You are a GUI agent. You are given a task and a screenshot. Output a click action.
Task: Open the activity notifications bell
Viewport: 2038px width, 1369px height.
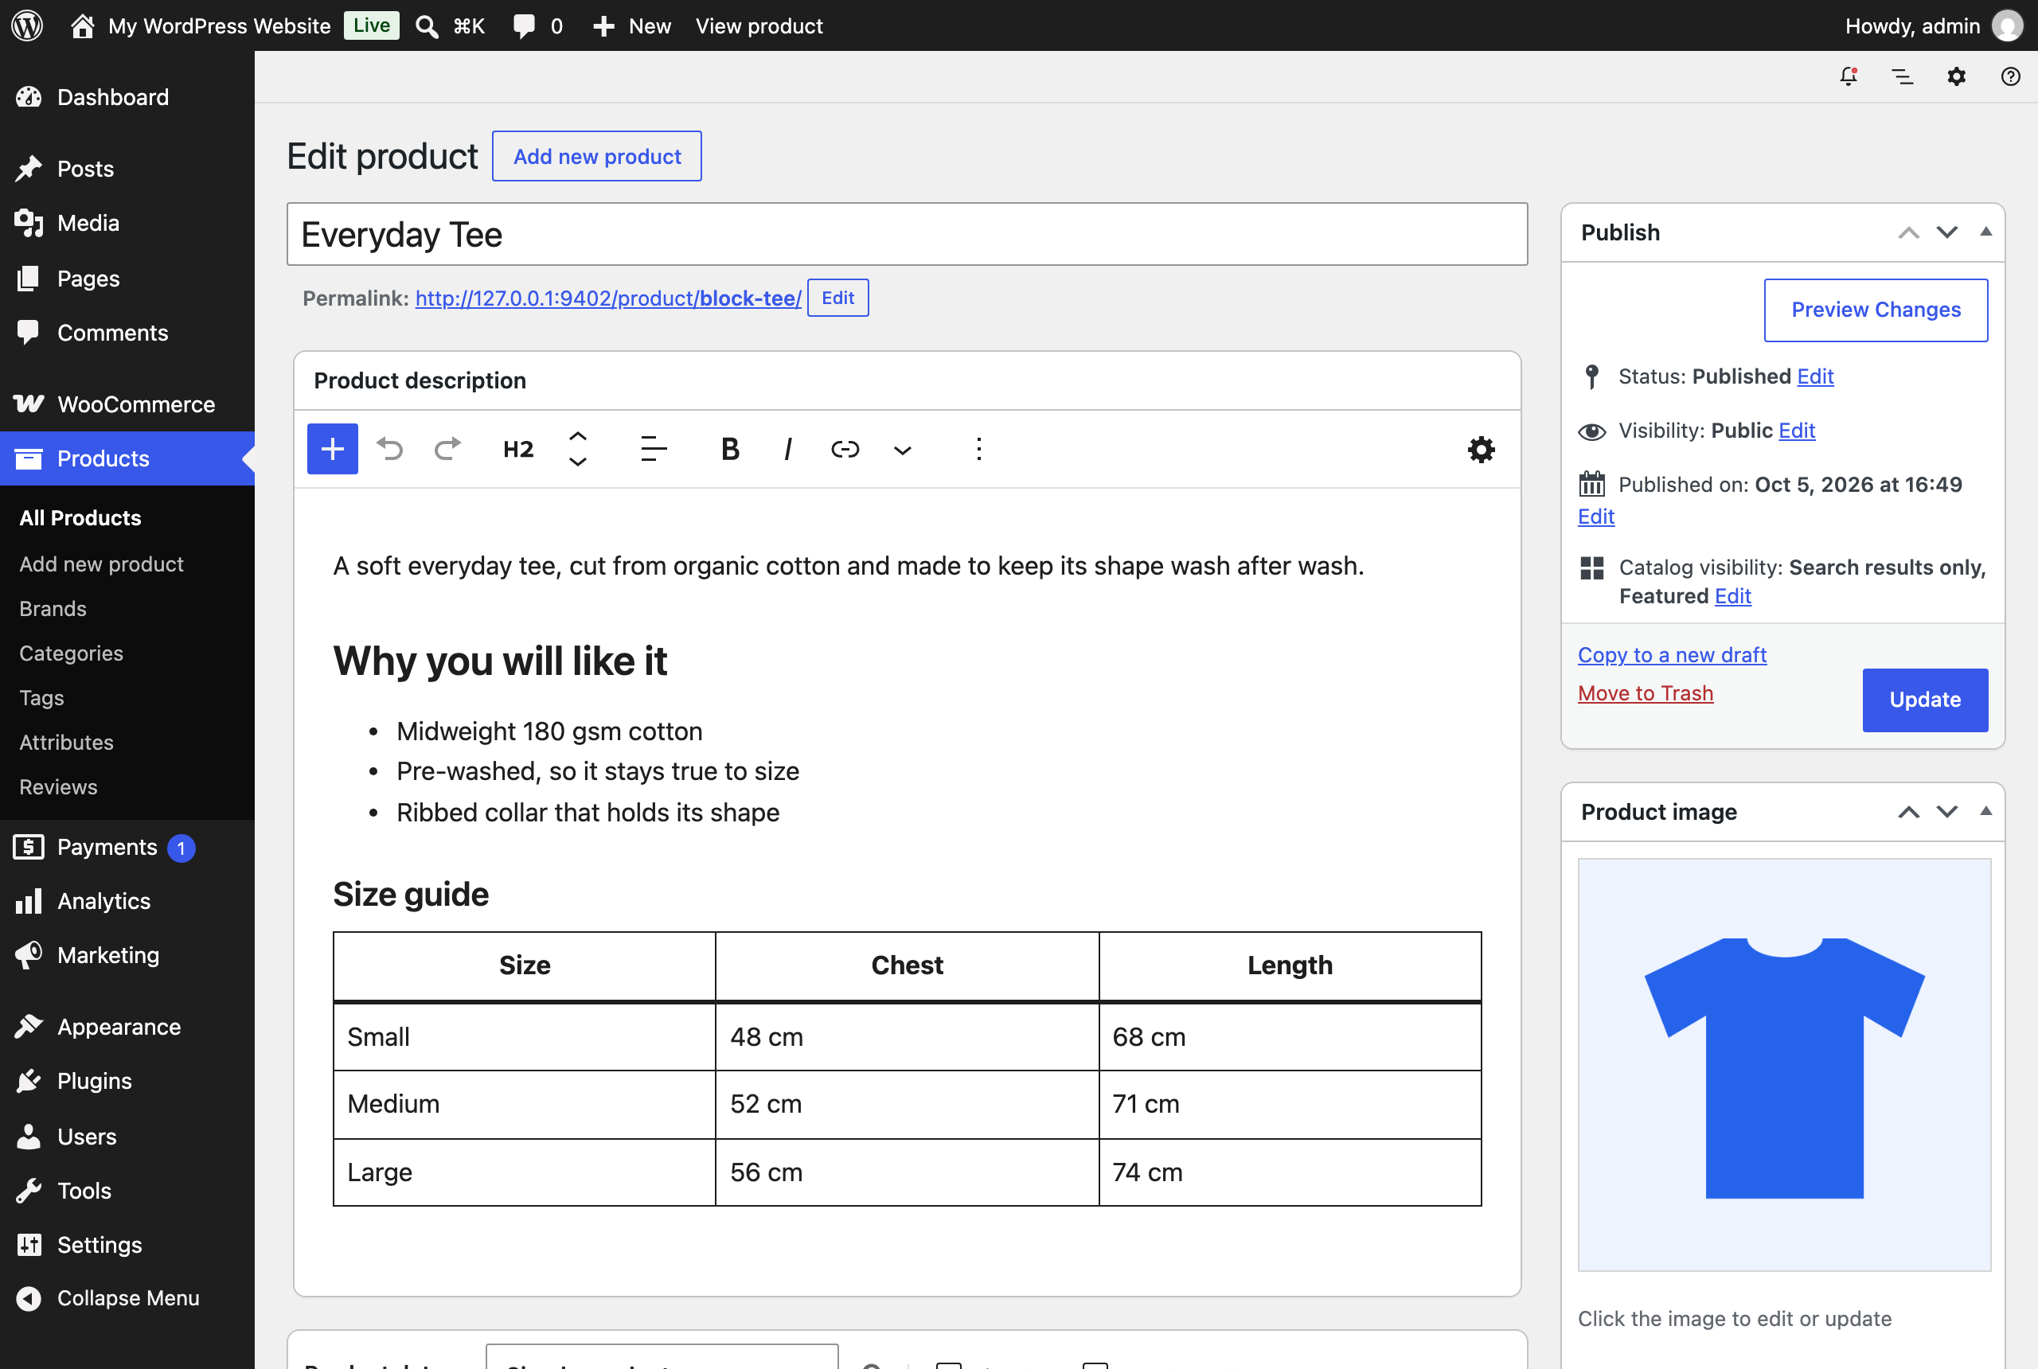tap(1849, 77)
